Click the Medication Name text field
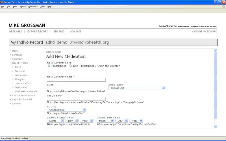 [76, 80]
